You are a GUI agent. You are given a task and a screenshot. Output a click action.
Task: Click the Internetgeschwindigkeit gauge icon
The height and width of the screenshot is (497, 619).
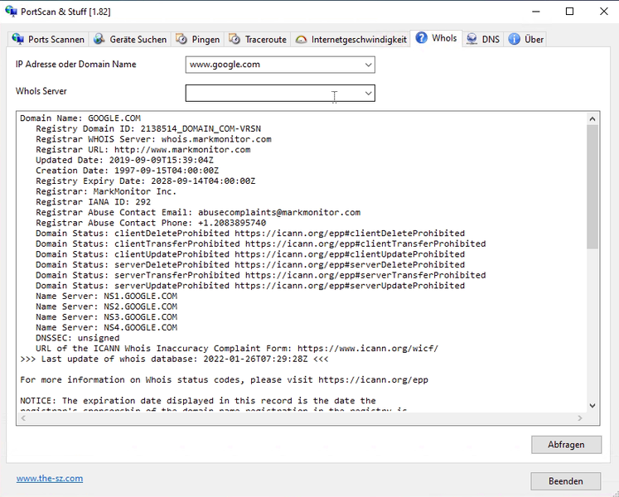[301, 39]
